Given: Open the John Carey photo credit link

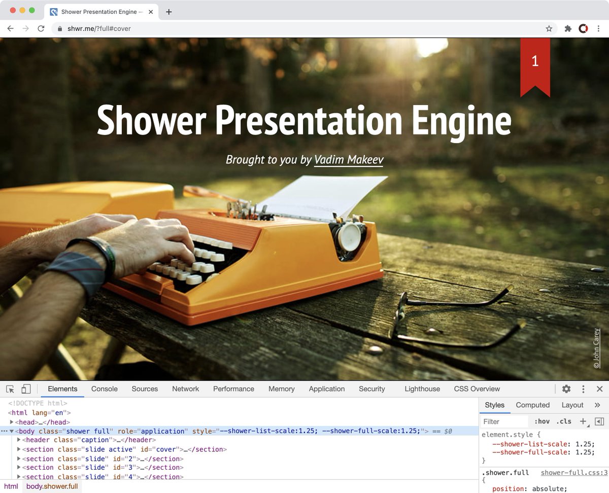Looking at the screenshot, I should [596, 348].
